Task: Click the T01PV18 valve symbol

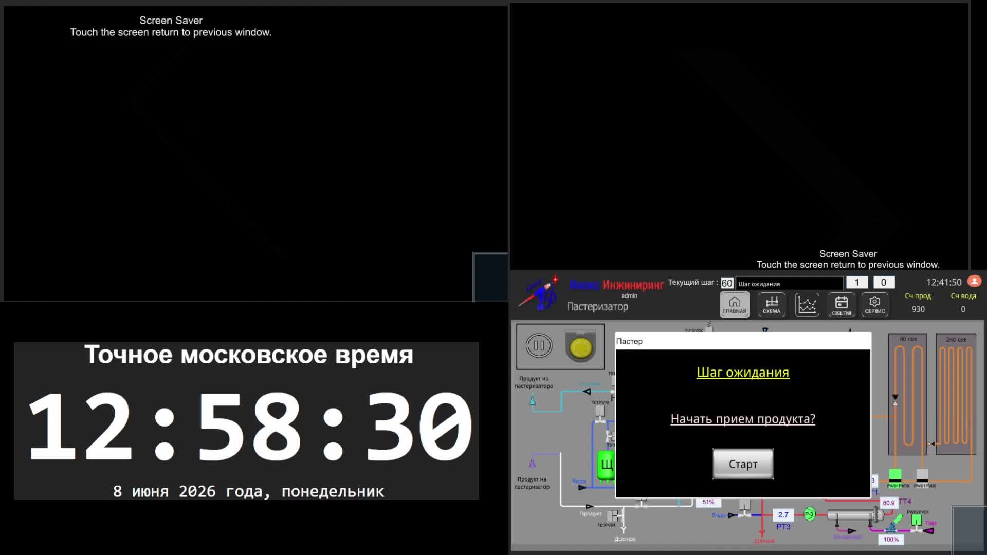Action: (x=600, y=414)
